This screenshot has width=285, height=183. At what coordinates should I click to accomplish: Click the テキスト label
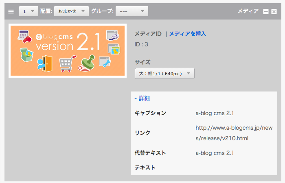click(x=145, y=168)
